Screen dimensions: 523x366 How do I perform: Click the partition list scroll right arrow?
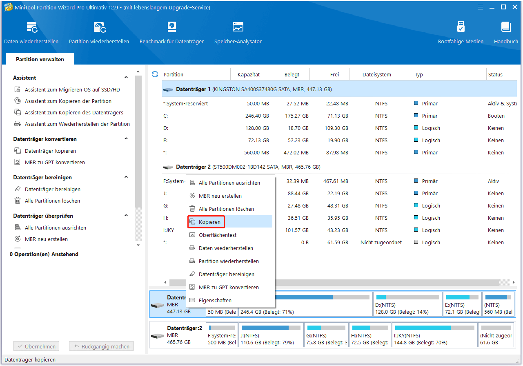[x=514, y=282]
